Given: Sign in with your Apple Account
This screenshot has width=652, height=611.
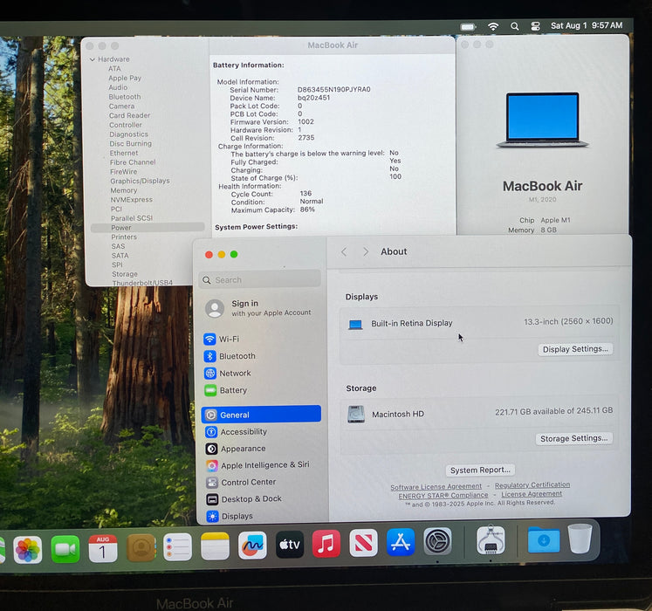Looking at the screenshot, I should [x=260, y=308].
